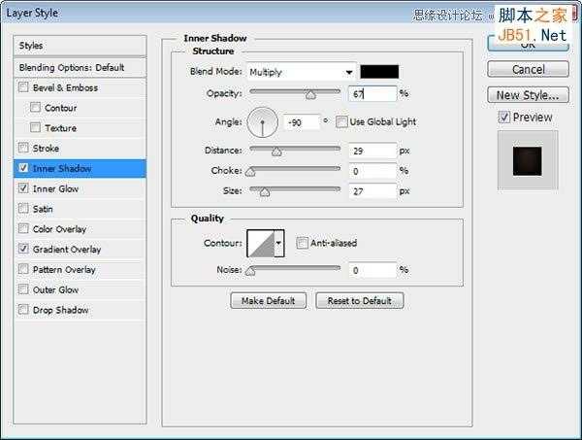Enable the Drop Shadow checkbox
Screen dimensions: 582x440
(23, 309)
